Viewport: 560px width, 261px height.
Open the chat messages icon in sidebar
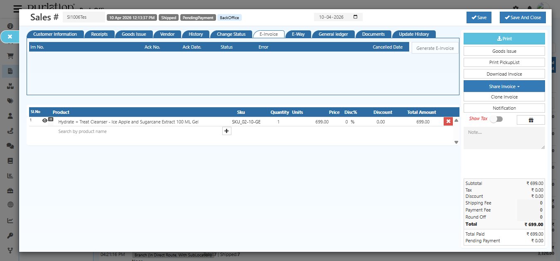tap(10, 145)
